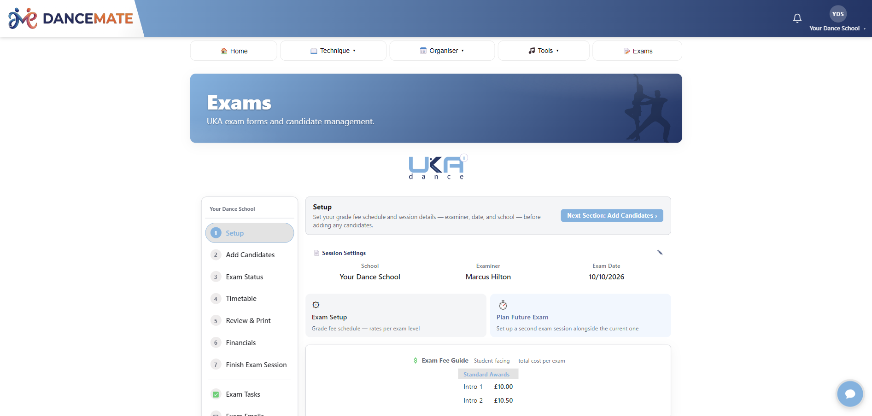The width and height of the screenshot is (872, 416).
Task: Select Add Candidates step
Action: coord(250,255)
